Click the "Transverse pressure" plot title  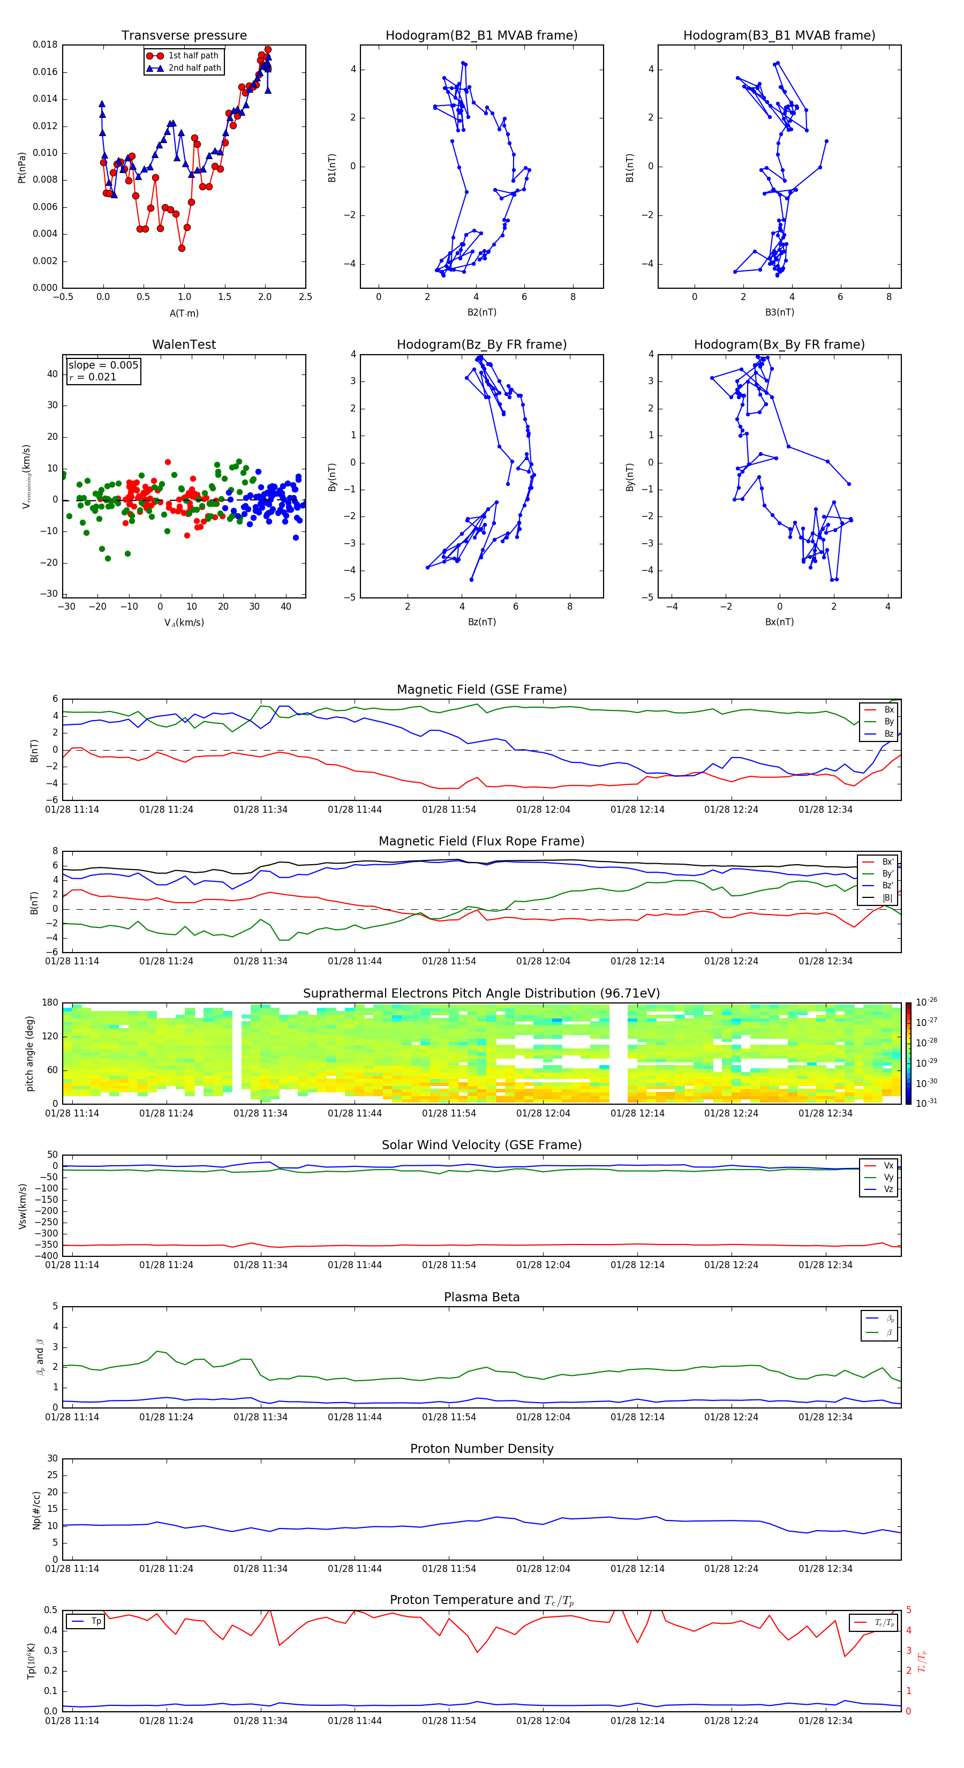click(184, 35)
